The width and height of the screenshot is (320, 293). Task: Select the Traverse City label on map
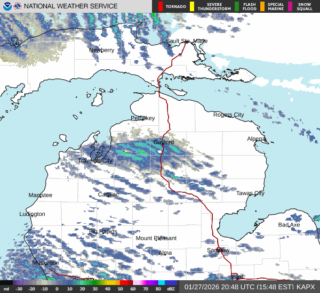[x=95, y=160]
